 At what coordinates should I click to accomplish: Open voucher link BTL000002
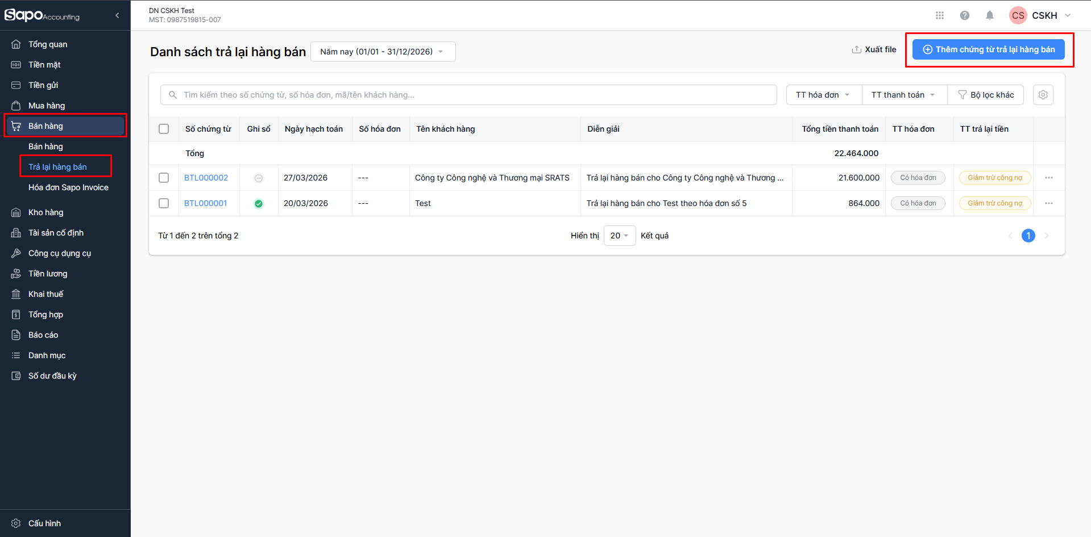(x=206, y=178)
